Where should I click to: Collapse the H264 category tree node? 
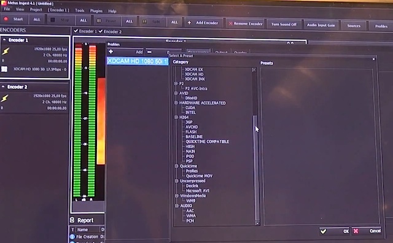coord(176,117)
